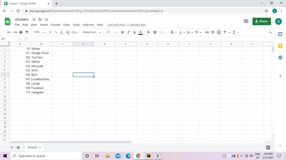Toggle strikethrough formatting
286x160 pixels.
pyautogui.click(x=134, y=32)
